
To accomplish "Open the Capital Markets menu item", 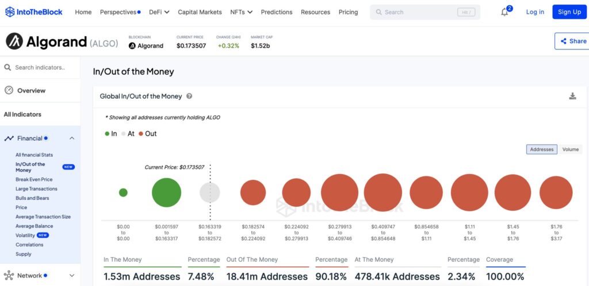I will pos(201,12).
